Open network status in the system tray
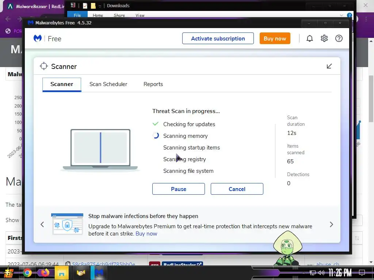Viewport: 374px width, 280px height. click(x=313, y=273)
